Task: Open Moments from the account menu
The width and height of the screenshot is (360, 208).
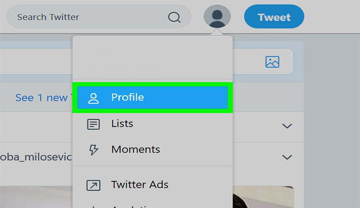Action: (x=152, y=150)
